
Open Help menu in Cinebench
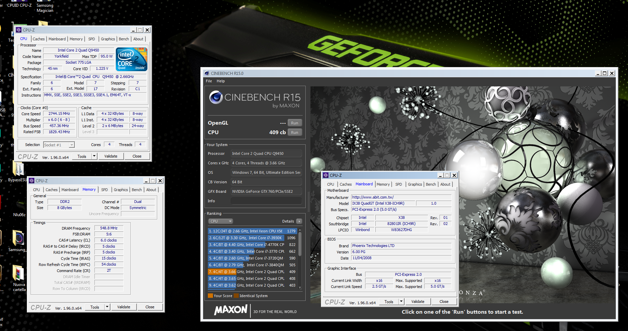pyautogui.click(x=221, y=81)
